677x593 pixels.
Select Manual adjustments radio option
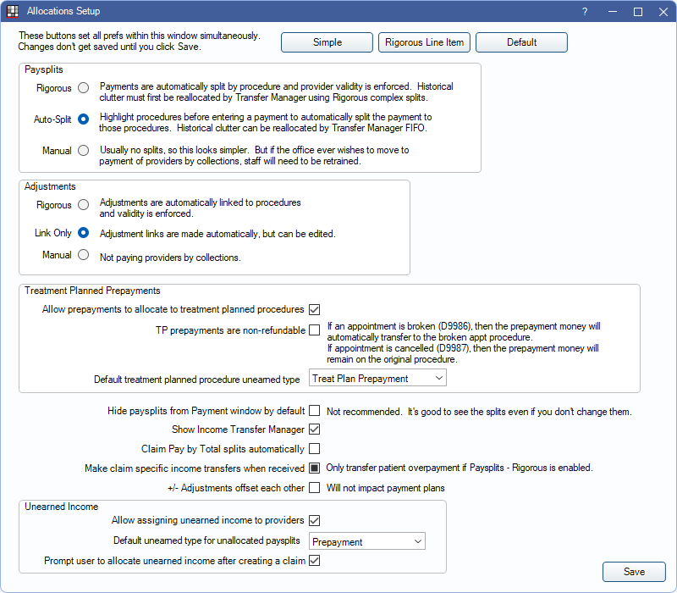[83, 254]
